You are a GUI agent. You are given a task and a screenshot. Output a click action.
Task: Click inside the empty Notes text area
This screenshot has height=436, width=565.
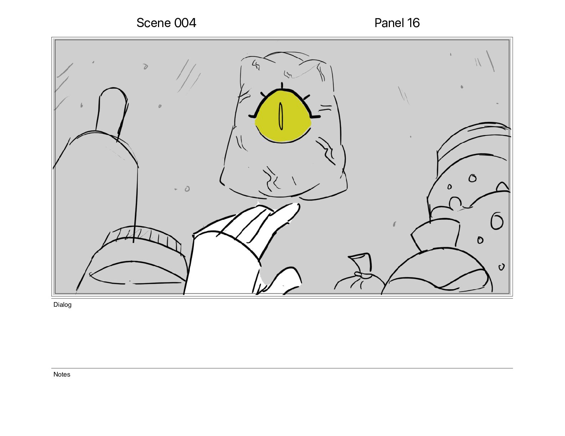282,403
